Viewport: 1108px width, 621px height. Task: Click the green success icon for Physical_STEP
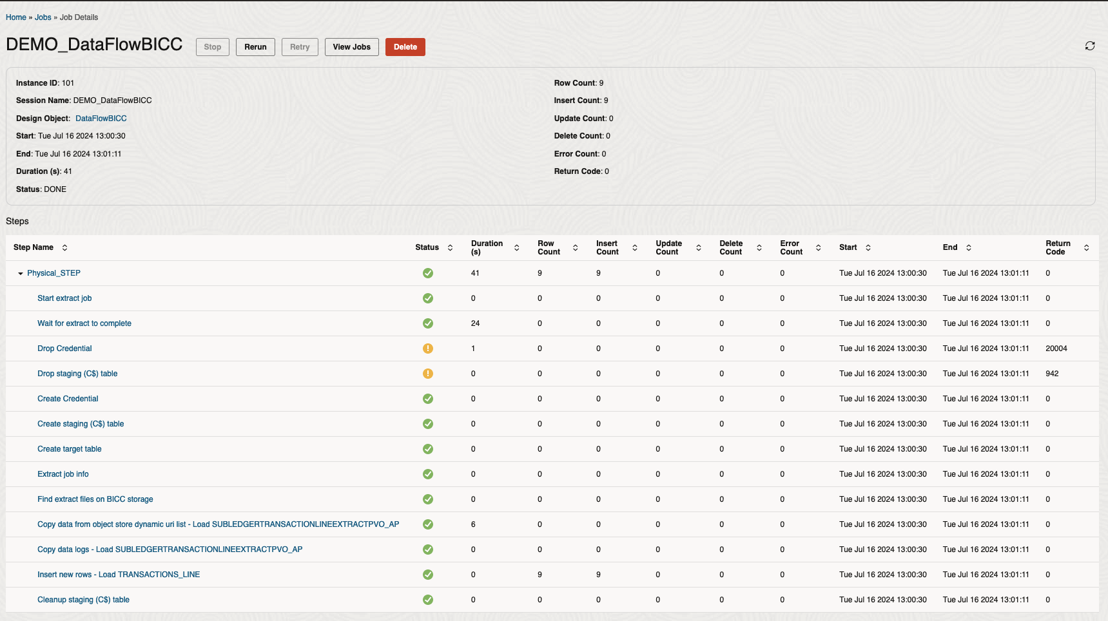click(427, 273)
